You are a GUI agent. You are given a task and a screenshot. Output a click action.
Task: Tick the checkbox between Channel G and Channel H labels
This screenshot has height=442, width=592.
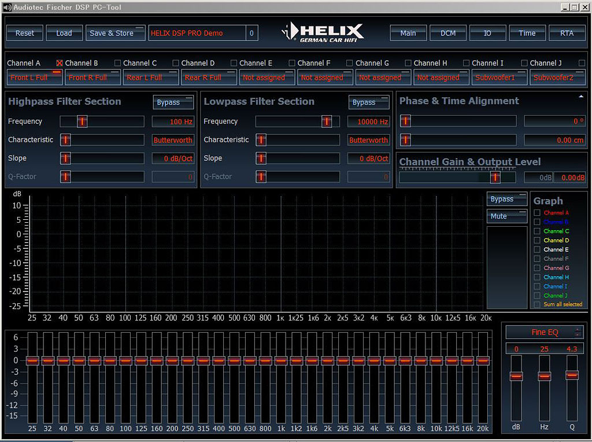click(x=408, y=63)
